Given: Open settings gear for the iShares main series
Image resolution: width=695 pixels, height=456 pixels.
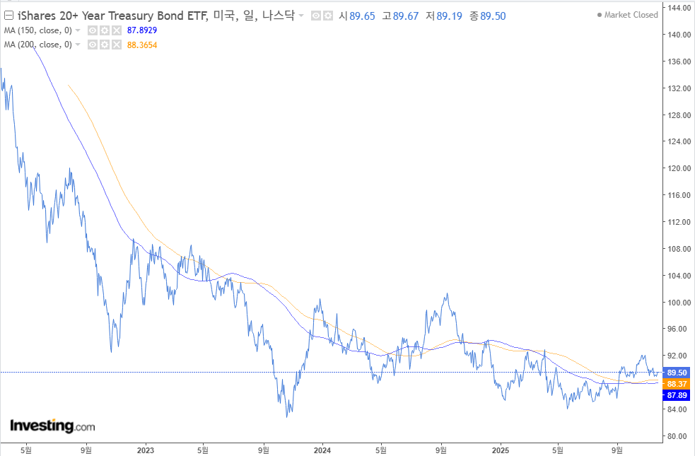Looking at the screenshot, I should pyautogui.click(x=328, y=16).
